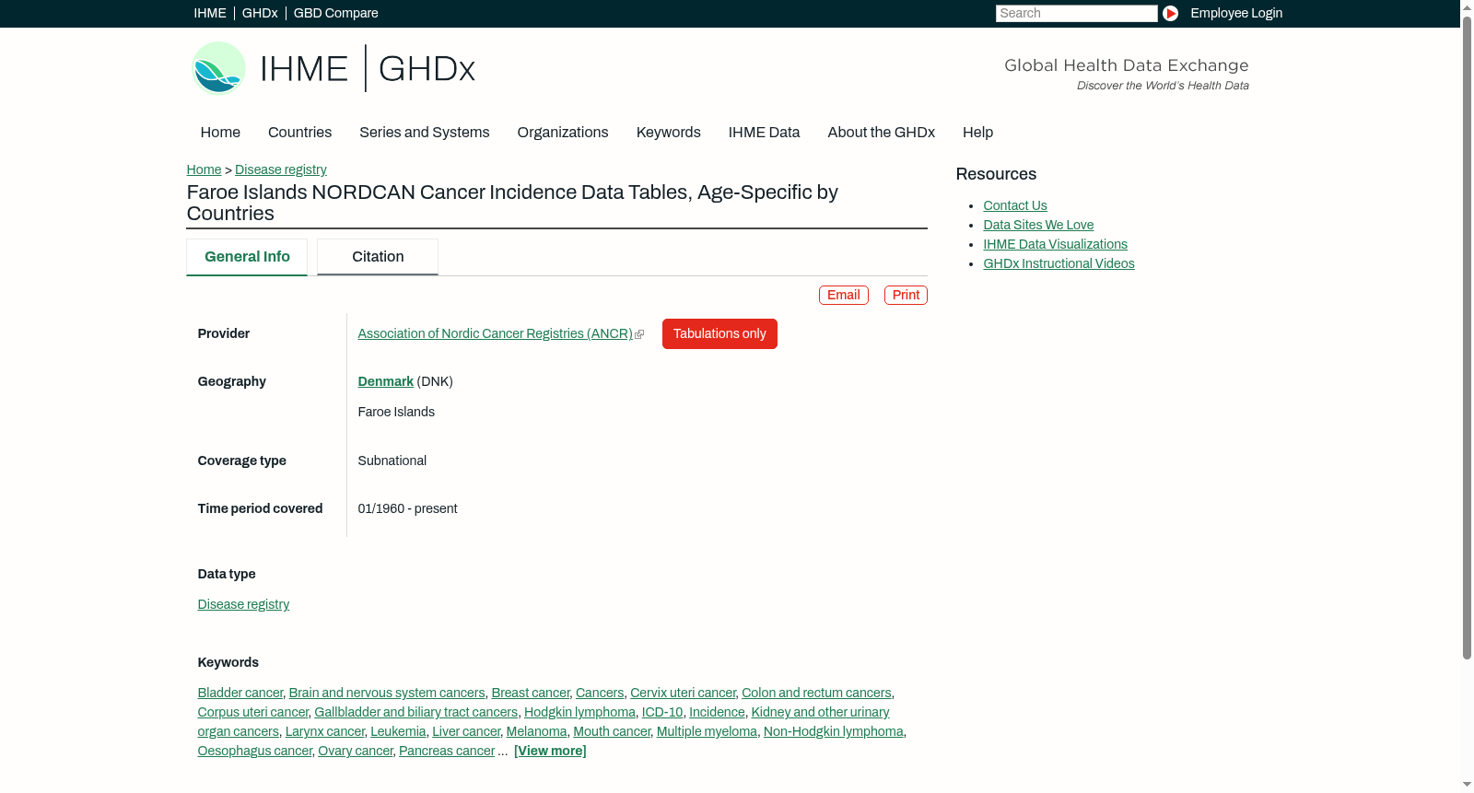
Task: Click Employee Login
Action: (1236, 13)
